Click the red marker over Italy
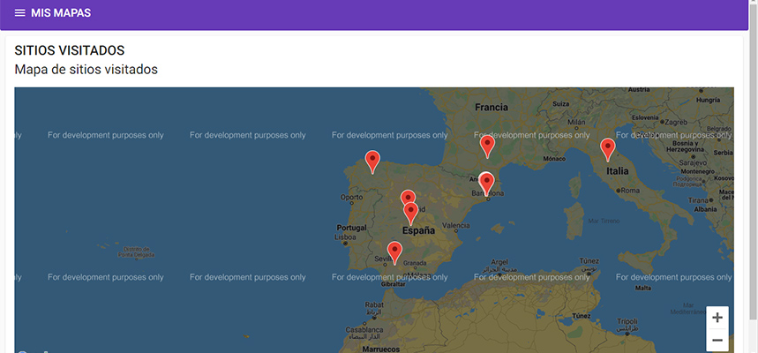Image resolution: width=758 pixels, height=353 pixels. 607,148
